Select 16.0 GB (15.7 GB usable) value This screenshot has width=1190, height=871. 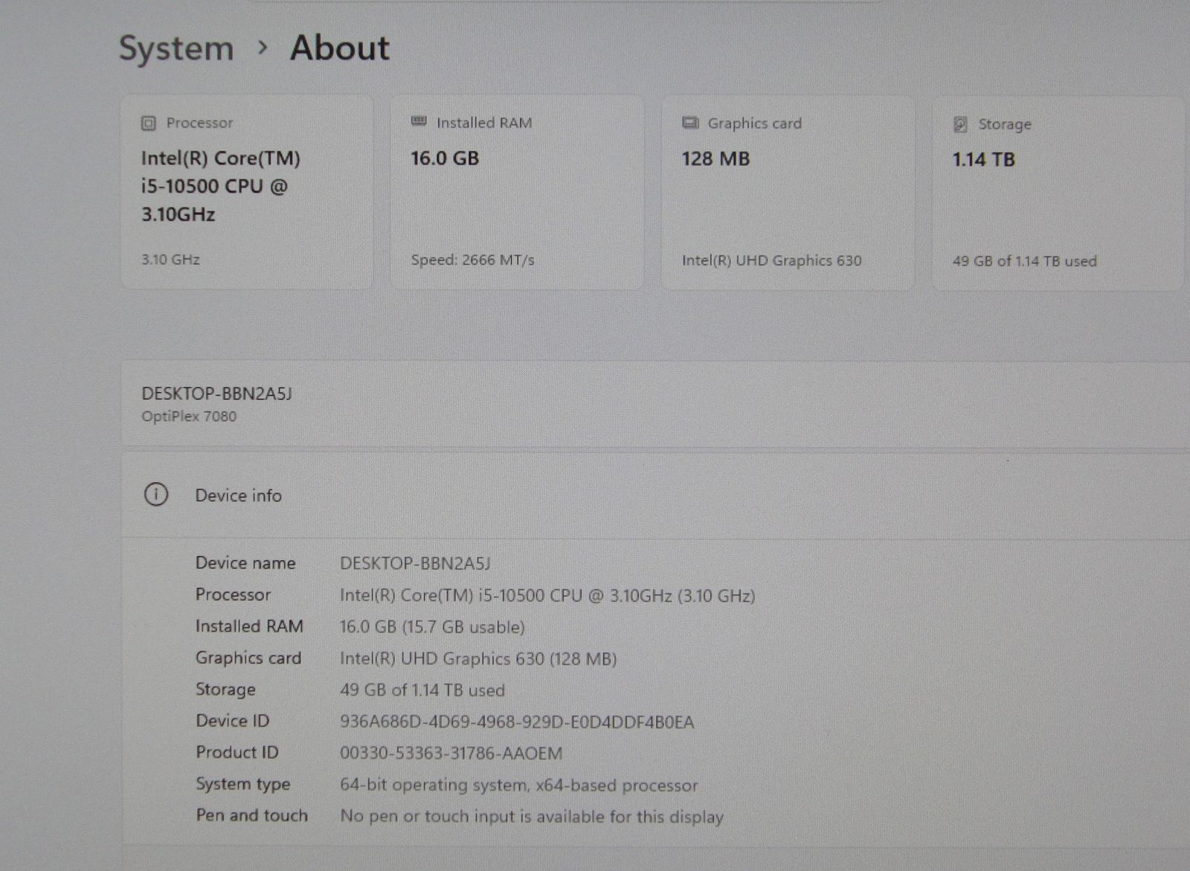click(x=432, y=627)
